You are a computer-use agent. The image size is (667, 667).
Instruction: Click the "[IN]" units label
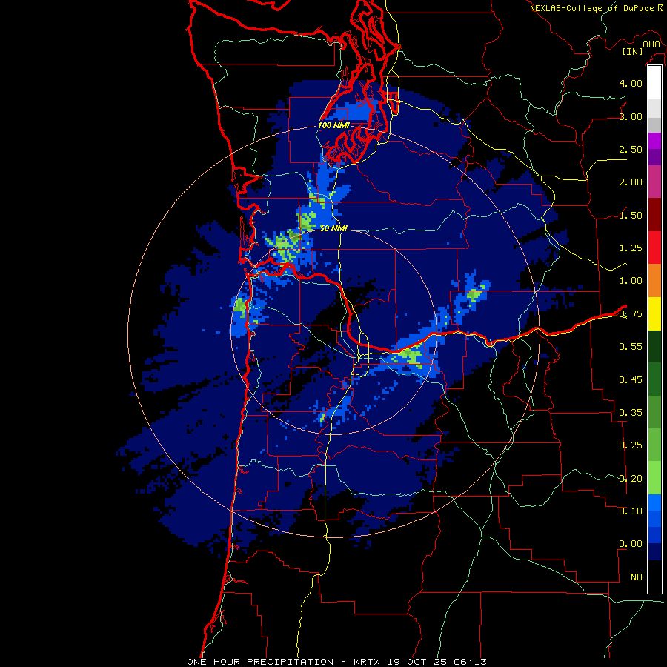(633, 51)
